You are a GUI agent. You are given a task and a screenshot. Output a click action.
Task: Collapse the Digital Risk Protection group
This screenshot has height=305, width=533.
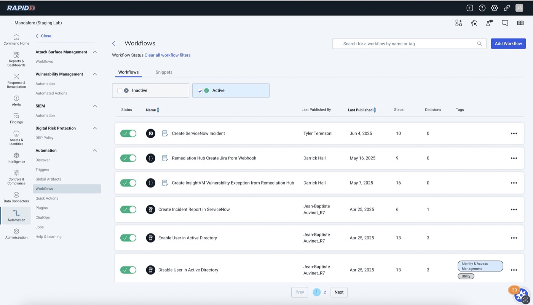[95, 128]
